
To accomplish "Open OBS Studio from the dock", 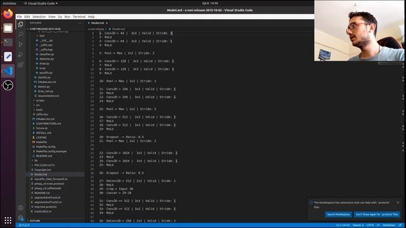I will click(8, 85).
